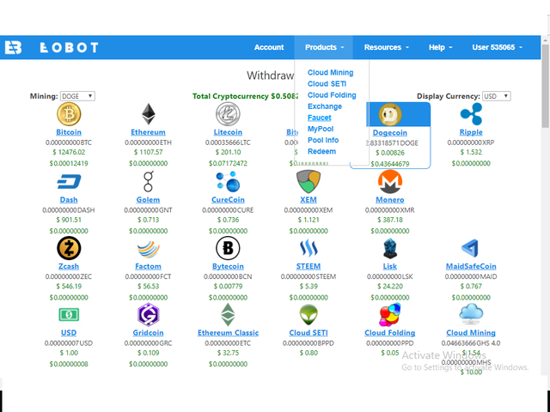Click the page vertical scrollbar thumb
The height and width of the screenshot is (412, 550).
click(546, 86)
